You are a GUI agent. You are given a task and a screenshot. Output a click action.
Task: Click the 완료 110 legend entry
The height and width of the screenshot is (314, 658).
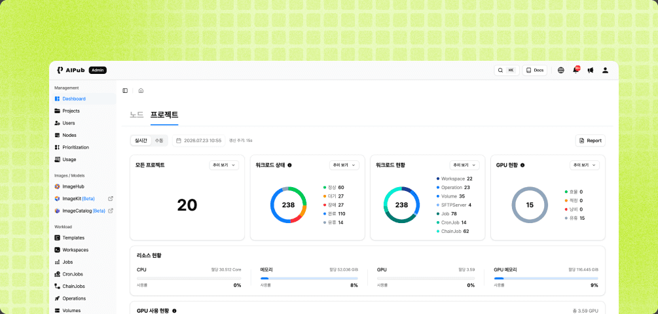[x=335, y=214]
